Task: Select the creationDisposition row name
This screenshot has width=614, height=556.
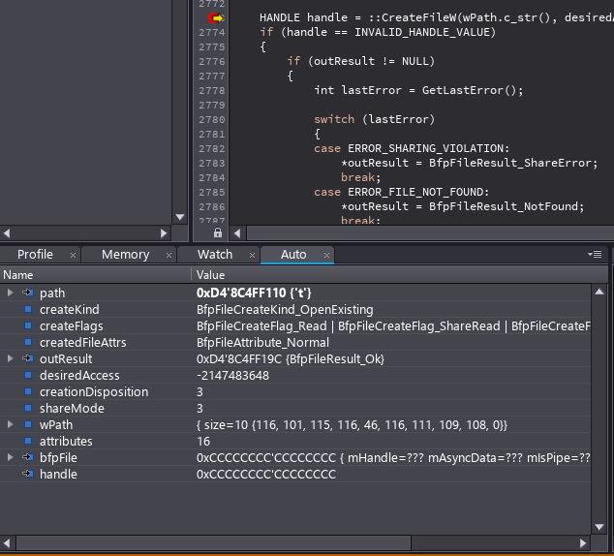Action: pyautogui.click(x=94, y=392)
